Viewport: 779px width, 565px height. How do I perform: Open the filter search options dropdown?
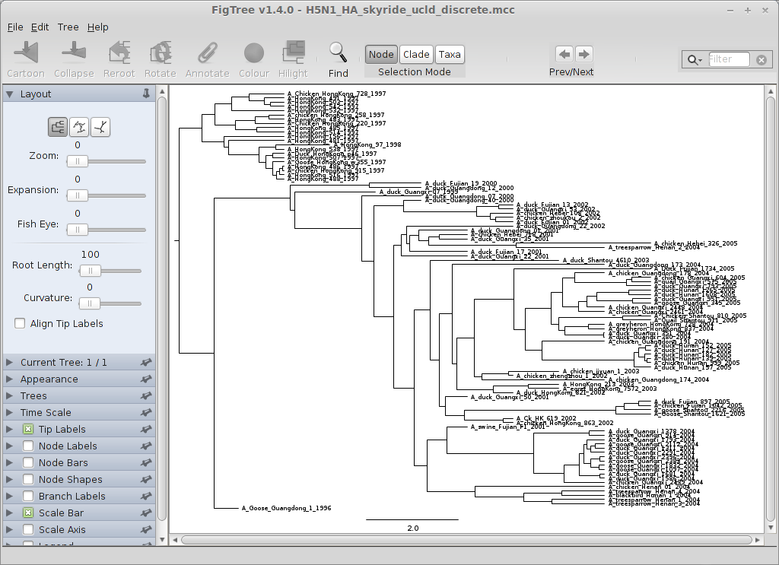[x=694, y=60]
